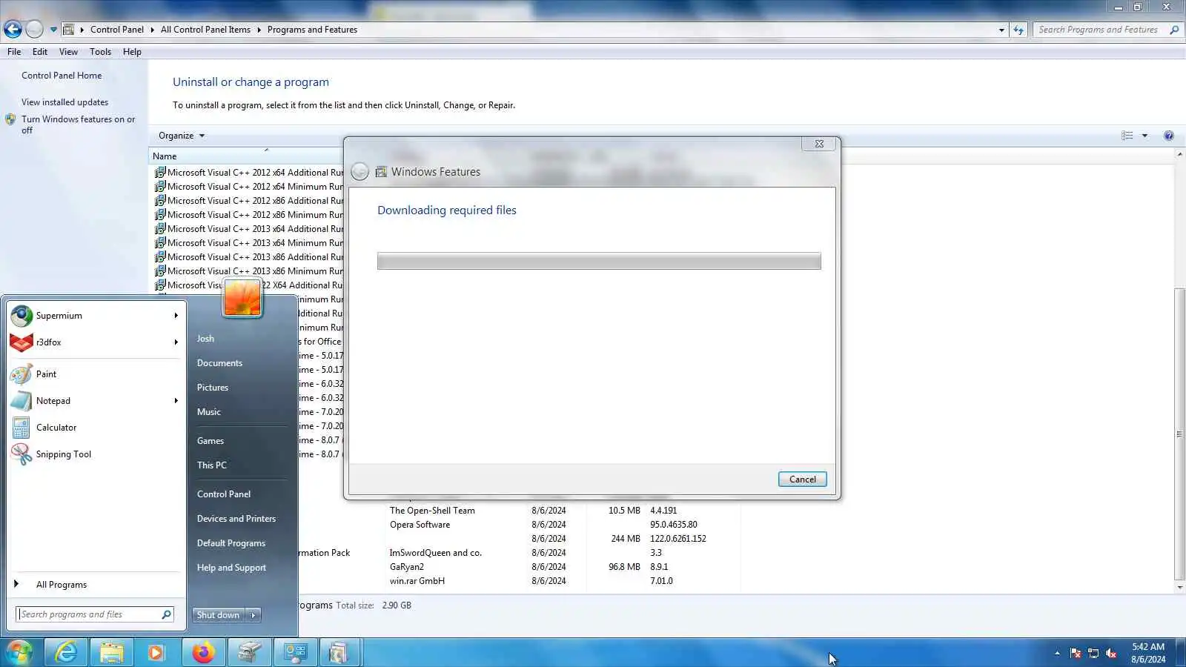Open Documents from the Start menu
The width and height of the screenshot is (1186, 667).
219,363
